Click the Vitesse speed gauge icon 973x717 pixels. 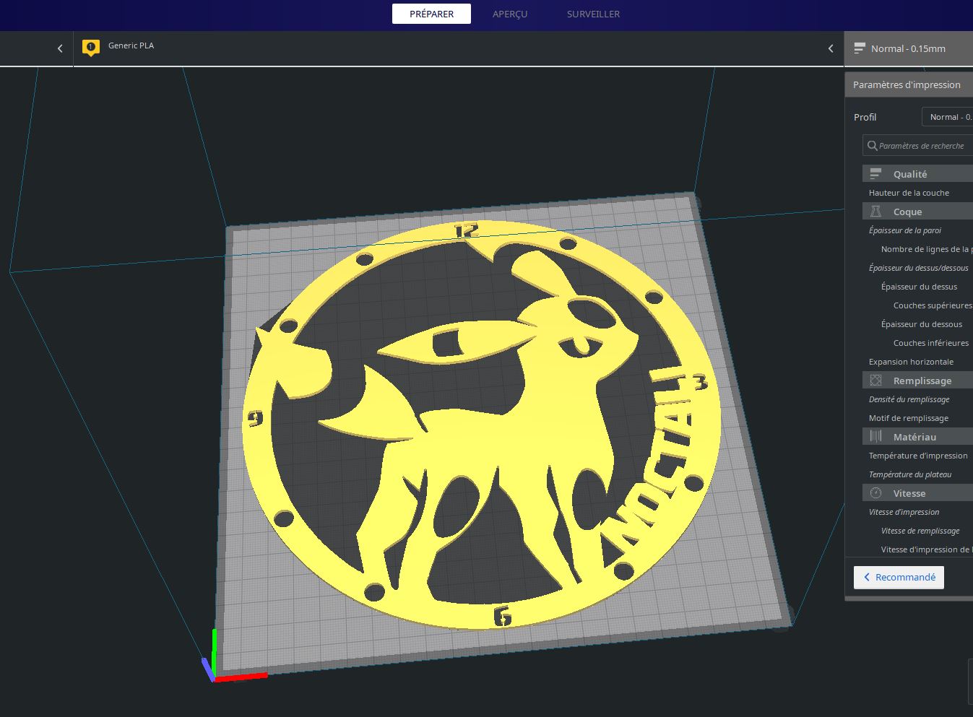pos(875,492)
